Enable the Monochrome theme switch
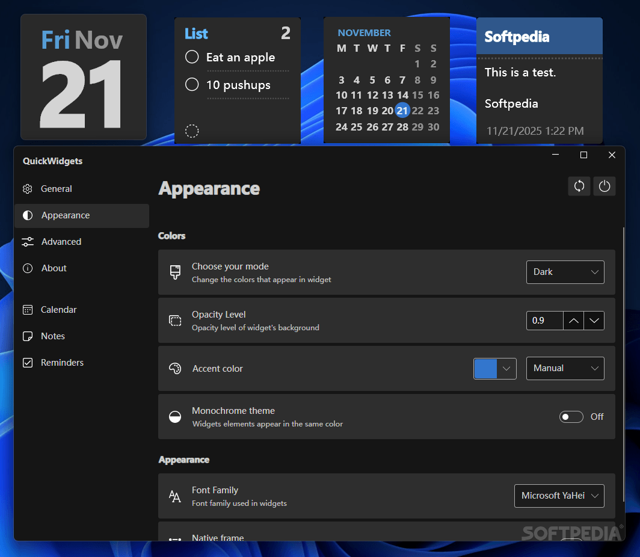Image resolution: width=640 pixels, height=557 pixels. click(570, 416)
